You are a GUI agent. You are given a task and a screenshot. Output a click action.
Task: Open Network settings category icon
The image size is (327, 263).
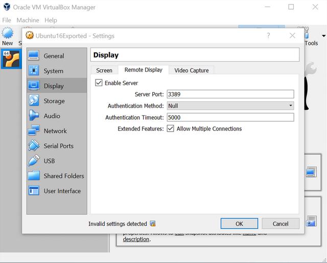click(x=34, y=130)
